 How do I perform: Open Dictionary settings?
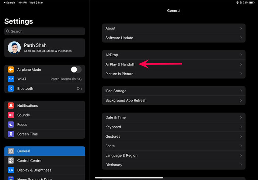click(x=174, y=165)
